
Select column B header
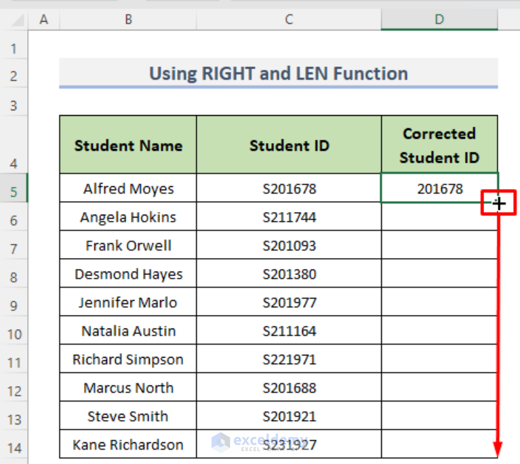tap(128, 20)
